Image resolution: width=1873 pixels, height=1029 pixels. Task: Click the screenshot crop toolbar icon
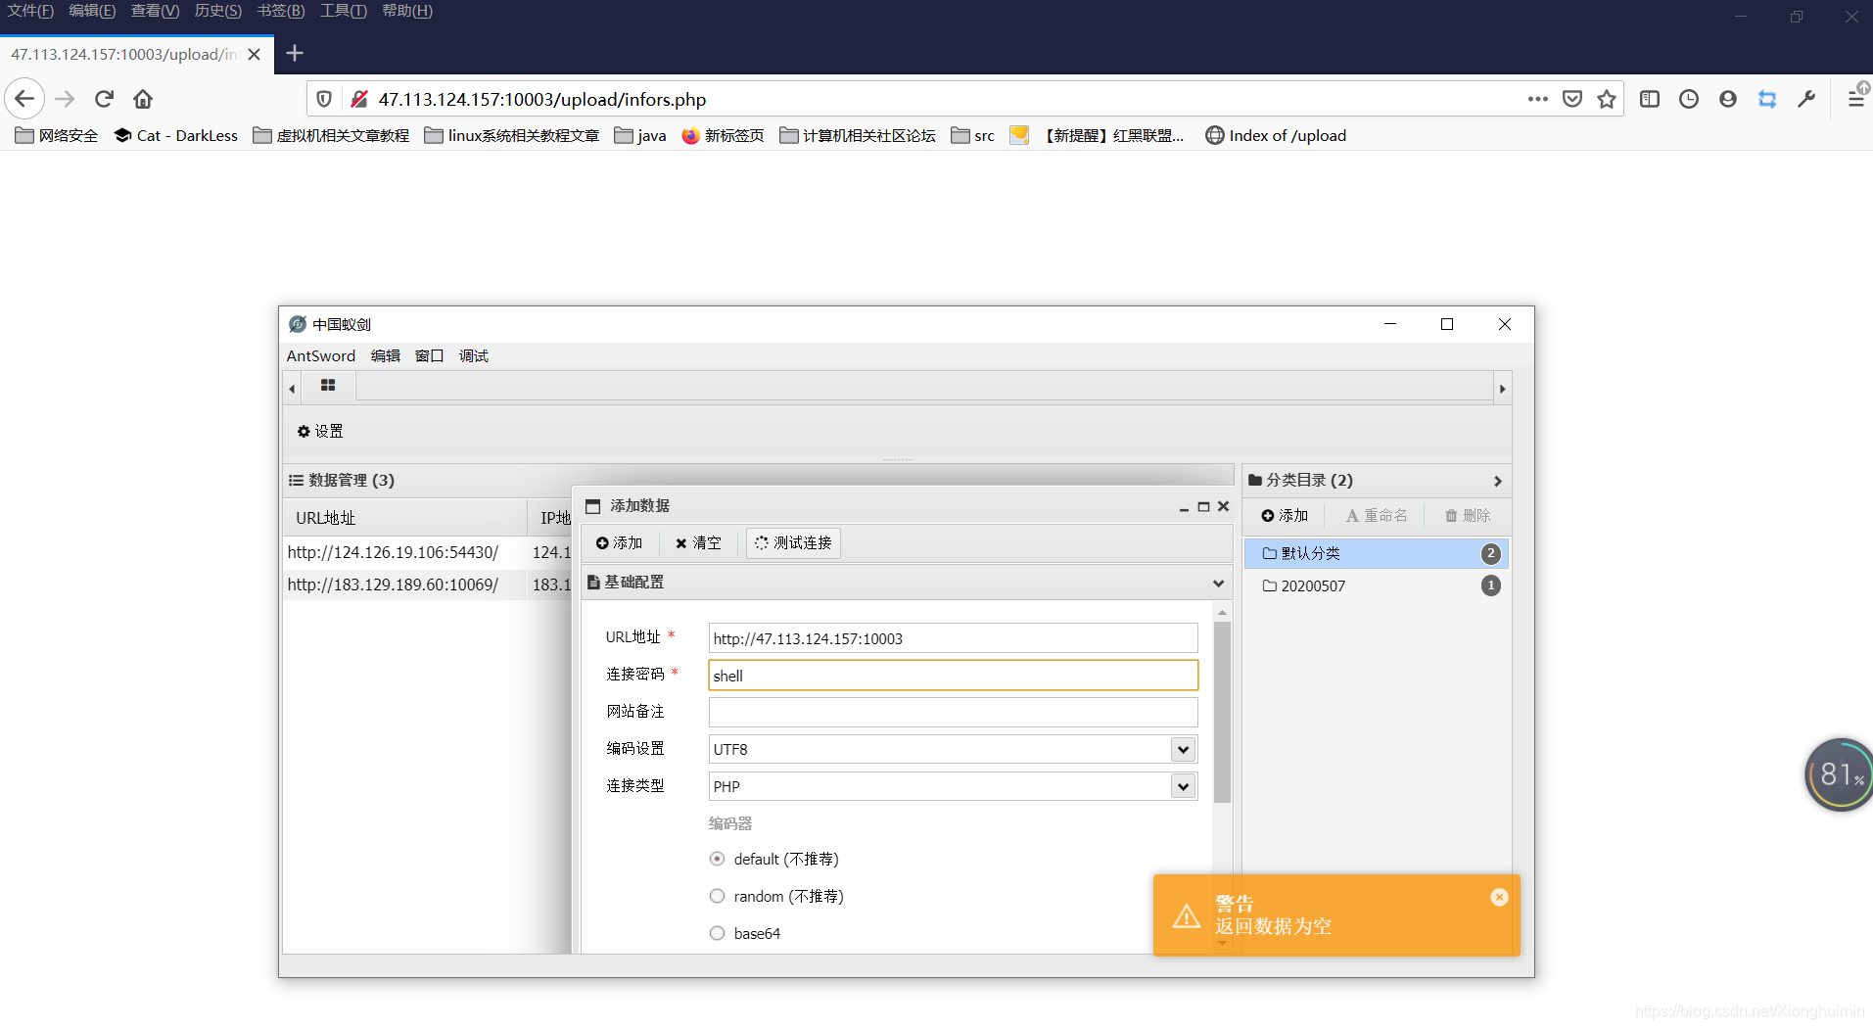[x=1767, y=99]
